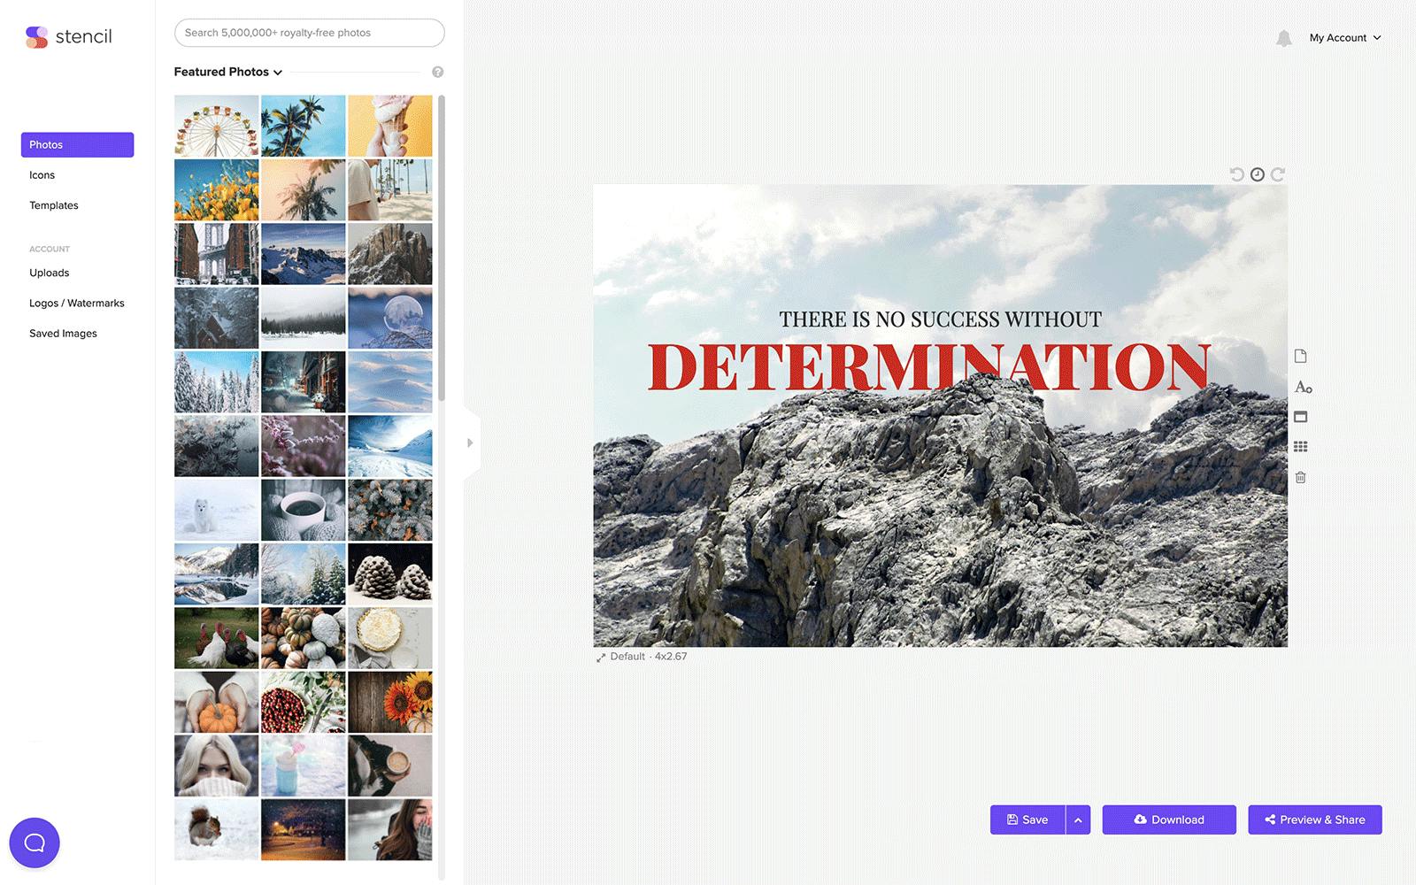
Task: Focus the royalty-free photos search field
Action: 310,33
